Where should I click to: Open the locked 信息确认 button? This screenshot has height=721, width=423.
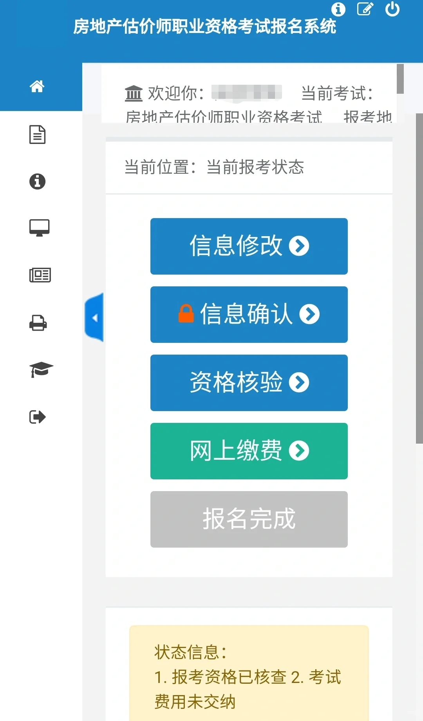coord(249,315)
